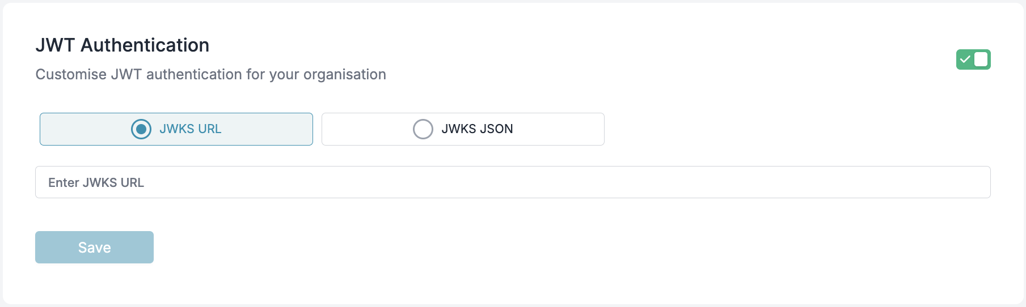Click the empty circle icon beside JWKS JSON
This screenshot has width=1026, height=307.
[423, 129]
